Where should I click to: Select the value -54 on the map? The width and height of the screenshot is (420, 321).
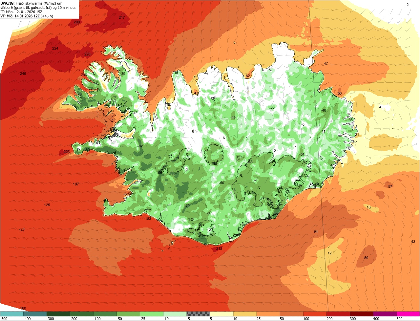302,154
